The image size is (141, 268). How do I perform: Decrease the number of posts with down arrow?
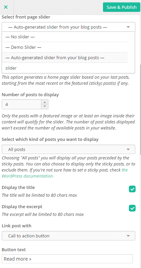(45, 107)
